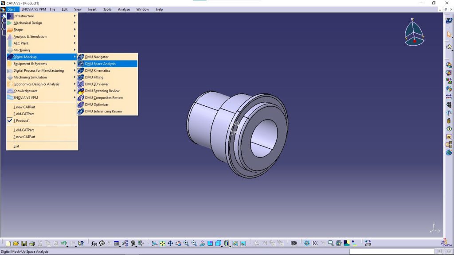Open the Capture camera tool

tap(294, 243)
